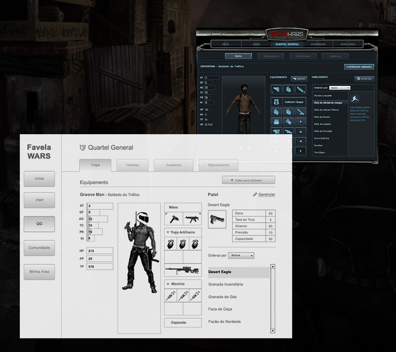Select the first syringe in Mochila

coord(171,296)
